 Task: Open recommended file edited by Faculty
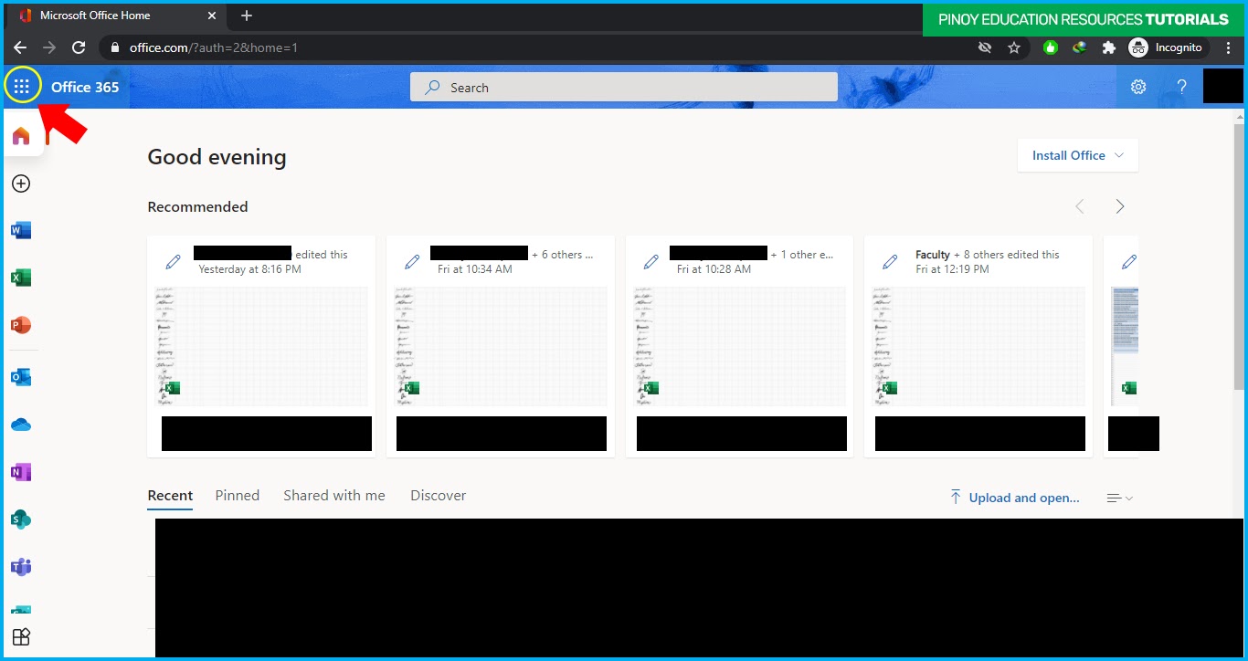(978, 347)
